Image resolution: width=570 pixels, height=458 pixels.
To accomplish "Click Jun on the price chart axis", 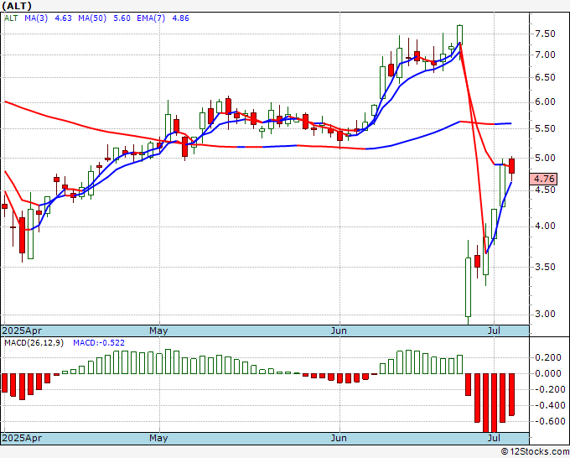I will click(339, 330).
